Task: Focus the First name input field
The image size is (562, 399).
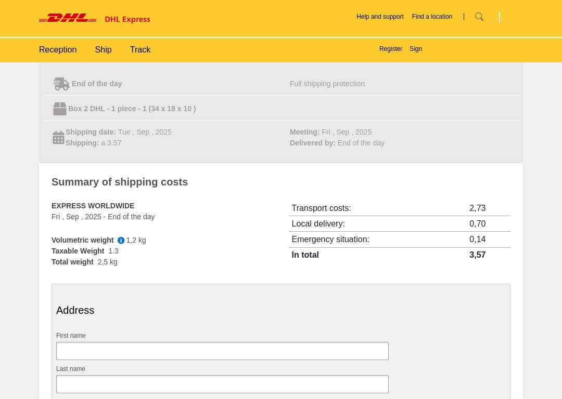Action: pyautogui.click(x=222, y=351)
